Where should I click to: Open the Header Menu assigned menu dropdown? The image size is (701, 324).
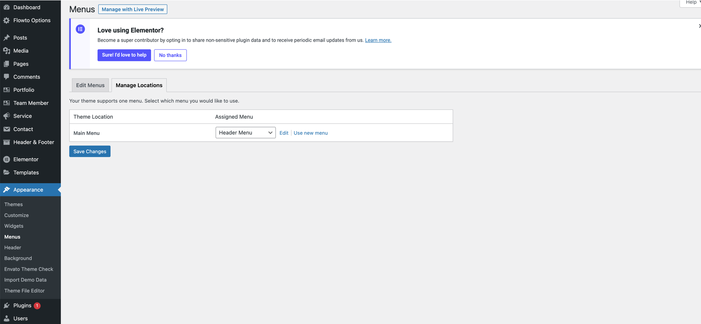(x=245, y=133)
